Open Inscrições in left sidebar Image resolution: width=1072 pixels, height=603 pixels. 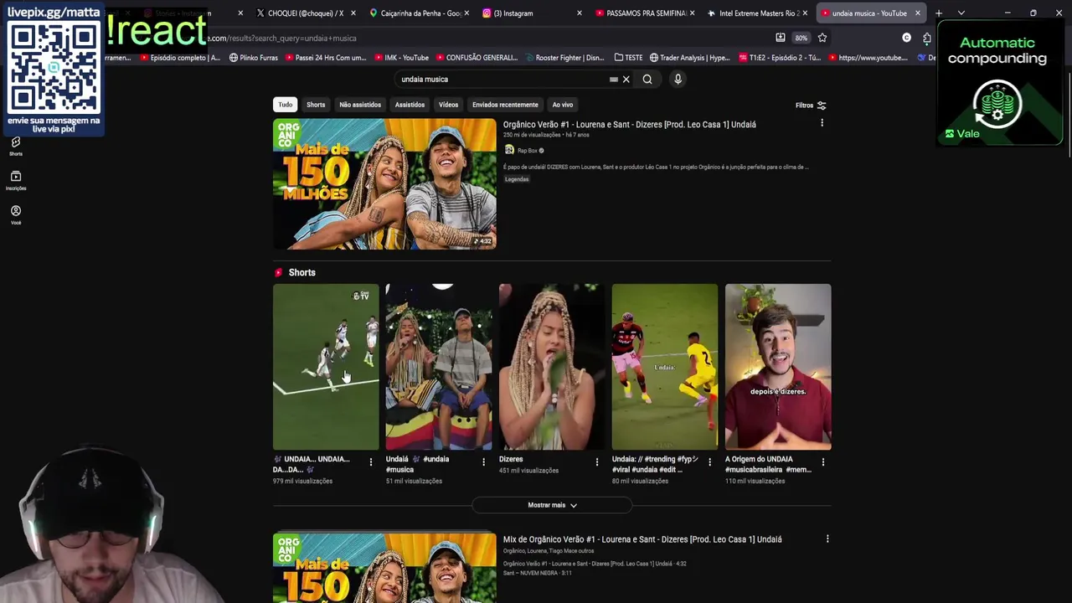[x=16, y=181]
